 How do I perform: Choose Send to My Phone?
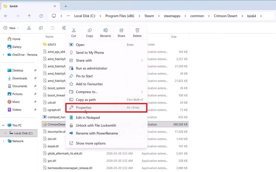pos(106,53)
